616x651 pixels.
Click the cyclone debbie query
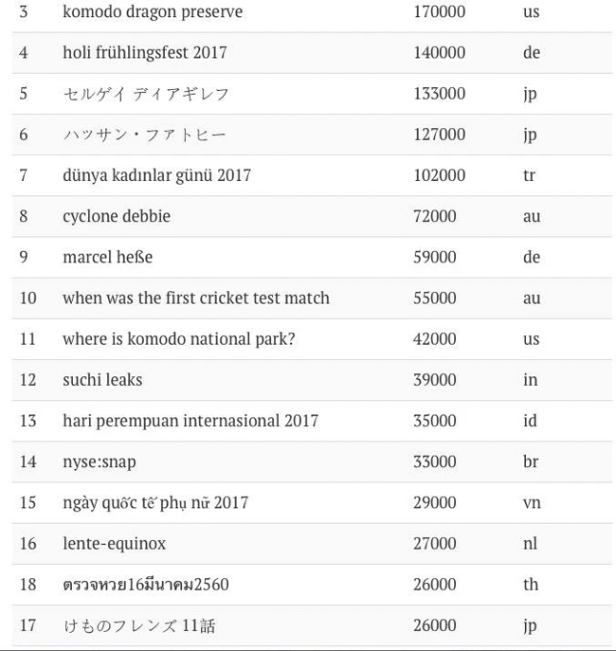click(117, 216)
